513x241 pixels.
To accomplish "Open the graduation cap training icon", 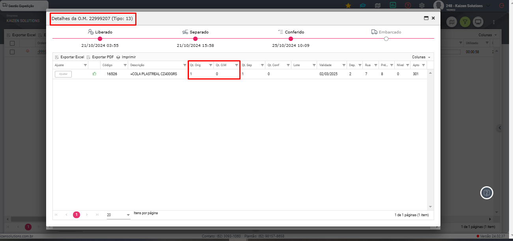I will click(363, 6).
